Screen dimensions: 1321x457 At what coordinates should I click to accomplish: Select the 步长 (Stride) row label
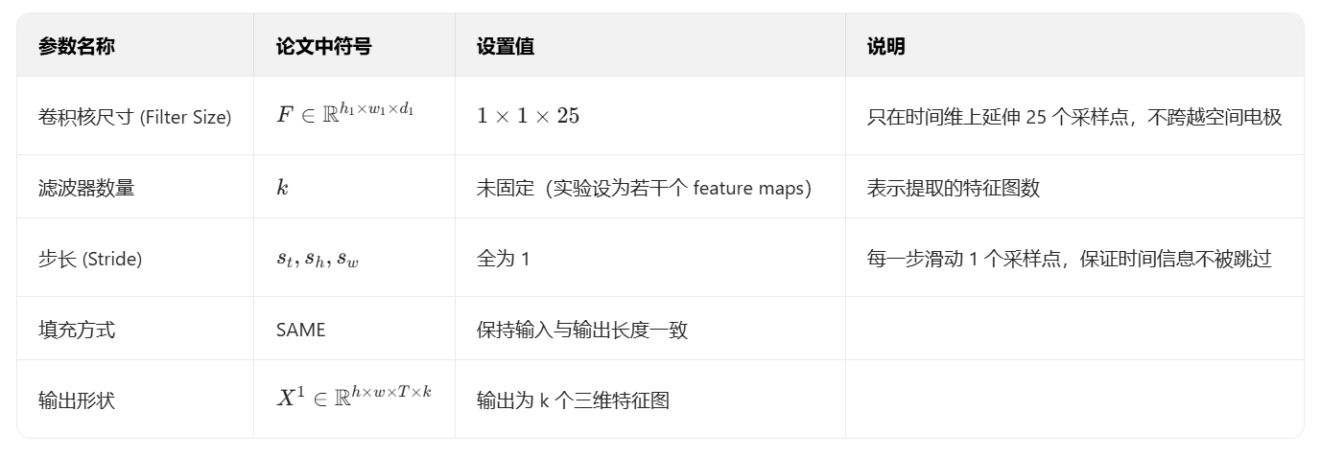[x=90, y=259]
